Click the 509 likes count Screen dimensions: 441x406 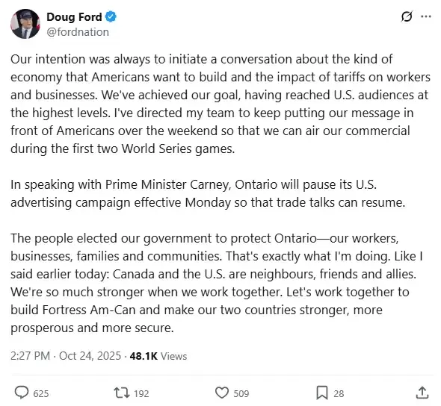point(241,393)
